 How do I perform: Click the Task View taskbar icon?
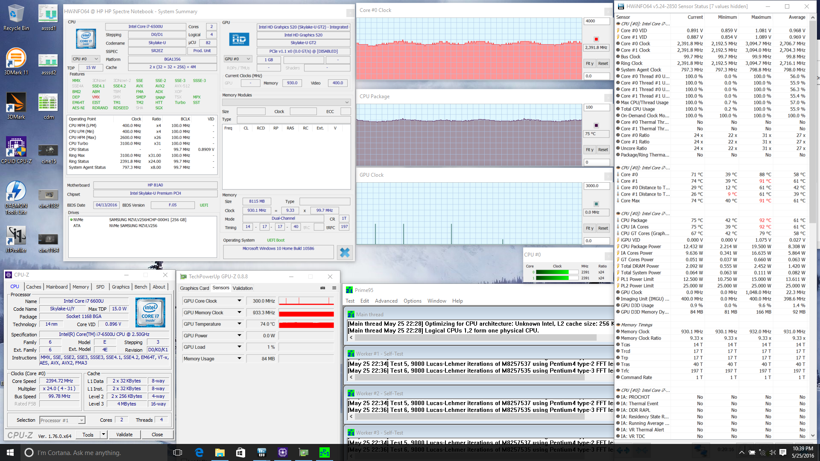(178, 452)
